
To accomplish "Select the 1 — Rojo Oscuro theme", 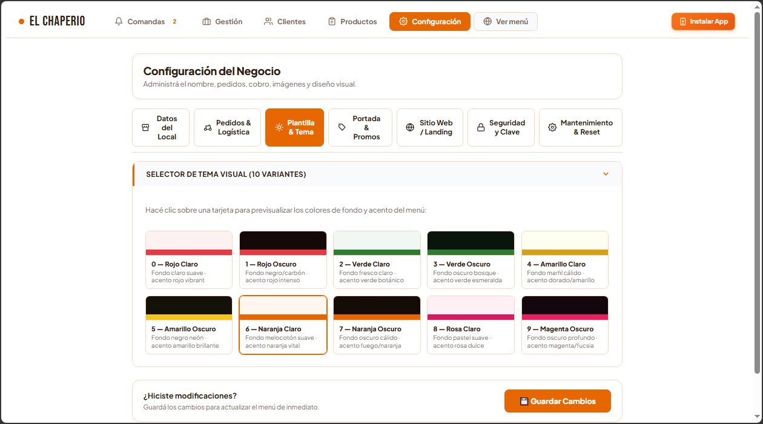I will coord(283,260).
